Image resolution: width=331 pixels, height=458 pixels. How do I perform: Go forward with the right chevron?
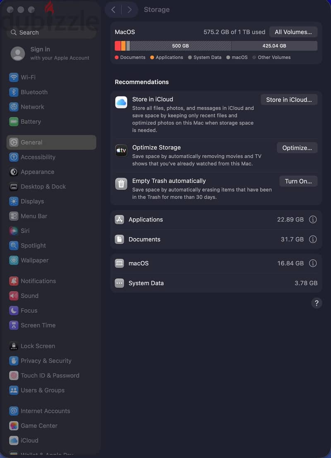(130, 10)
